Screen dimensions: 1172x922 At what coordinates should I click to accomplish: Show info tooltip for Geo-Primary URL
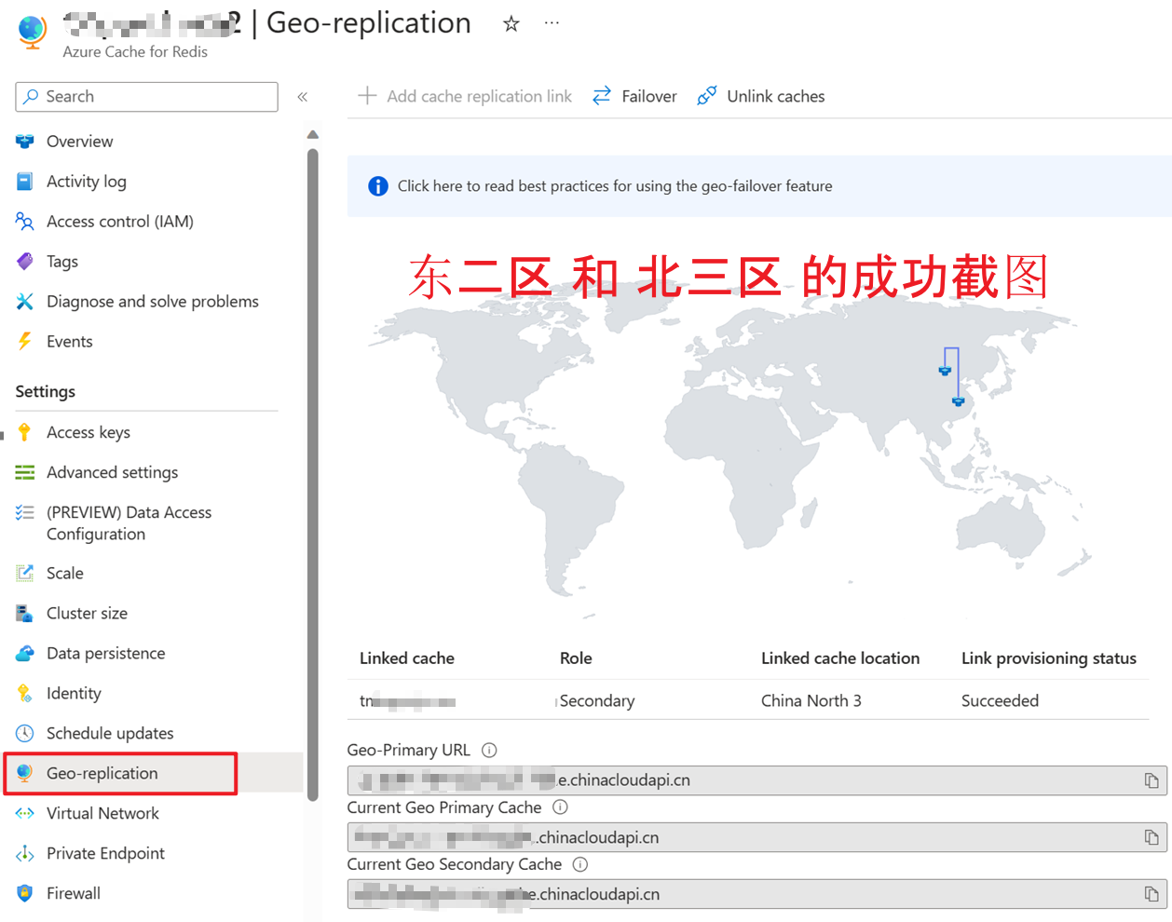[489, 751]
